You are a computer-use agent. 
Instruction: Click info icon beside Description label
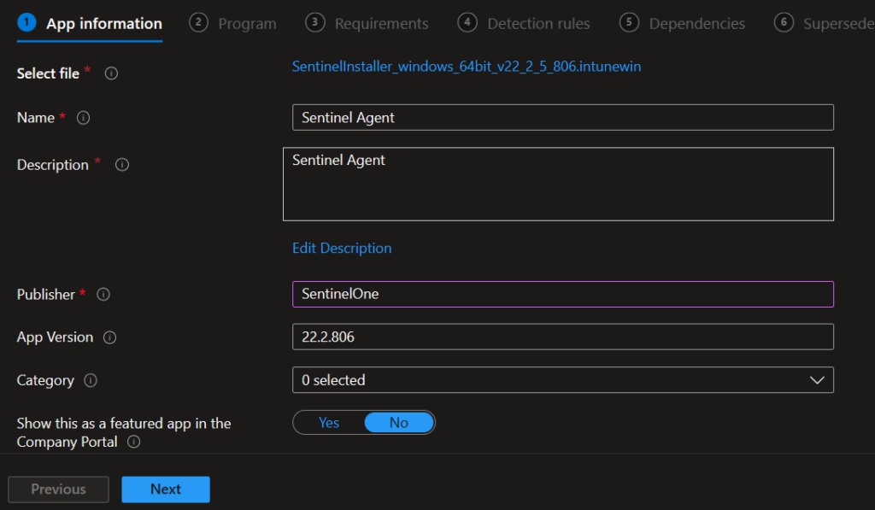tap(122, 165)
